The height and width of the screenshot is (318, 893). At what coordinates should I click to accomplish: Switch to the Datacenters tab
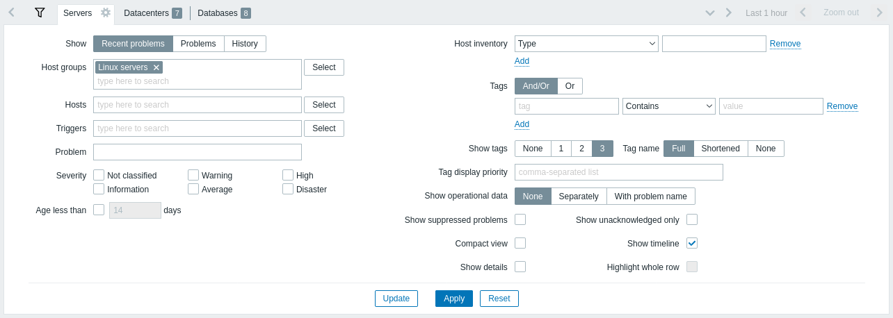click(x=152, y=13)
